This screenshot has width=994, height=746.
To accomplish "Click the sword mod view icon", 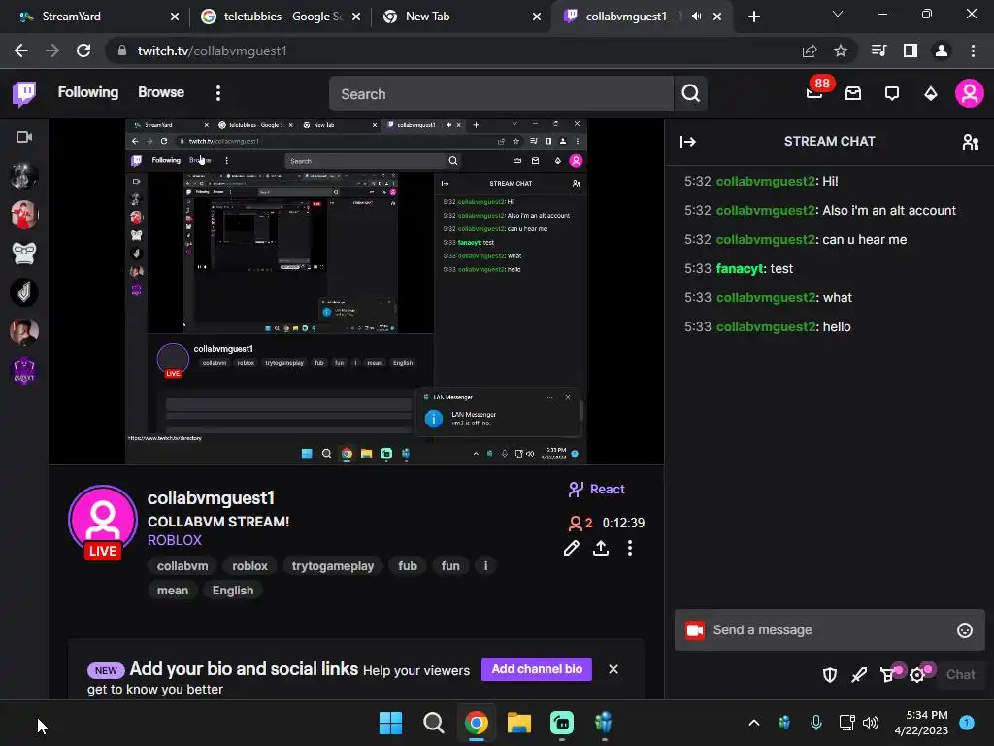I will [859, 675].
